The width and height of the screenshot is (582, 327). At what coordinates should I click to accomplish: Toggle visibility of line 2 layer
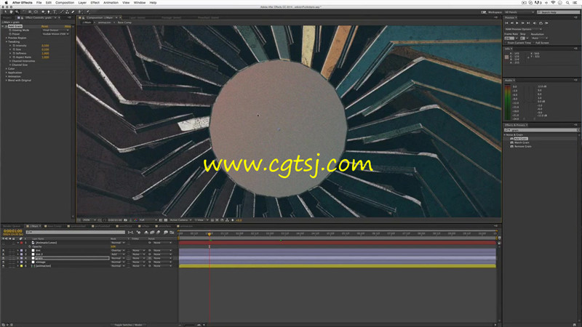(x=4, y=254)
